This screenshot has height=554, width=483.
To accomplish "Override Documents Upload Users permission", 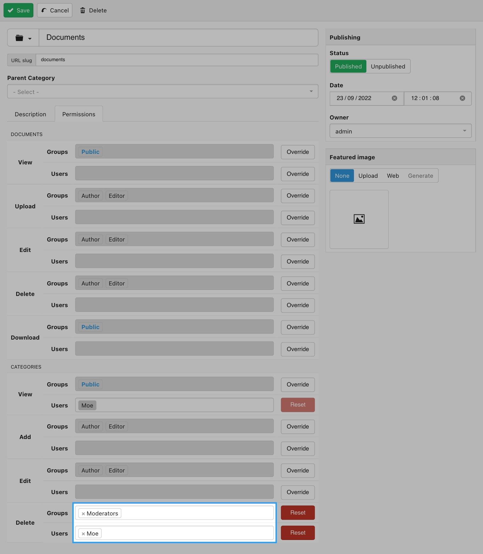I will click(298, 218).
